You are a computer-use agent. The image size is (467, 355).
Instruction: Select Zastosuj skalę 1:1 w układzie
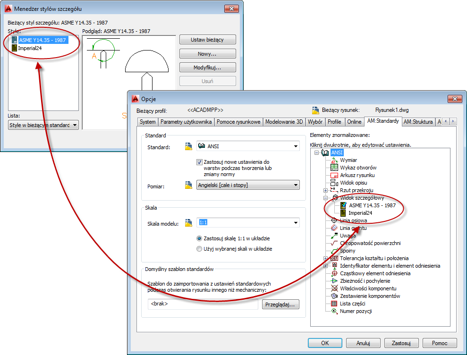(199, 238)
